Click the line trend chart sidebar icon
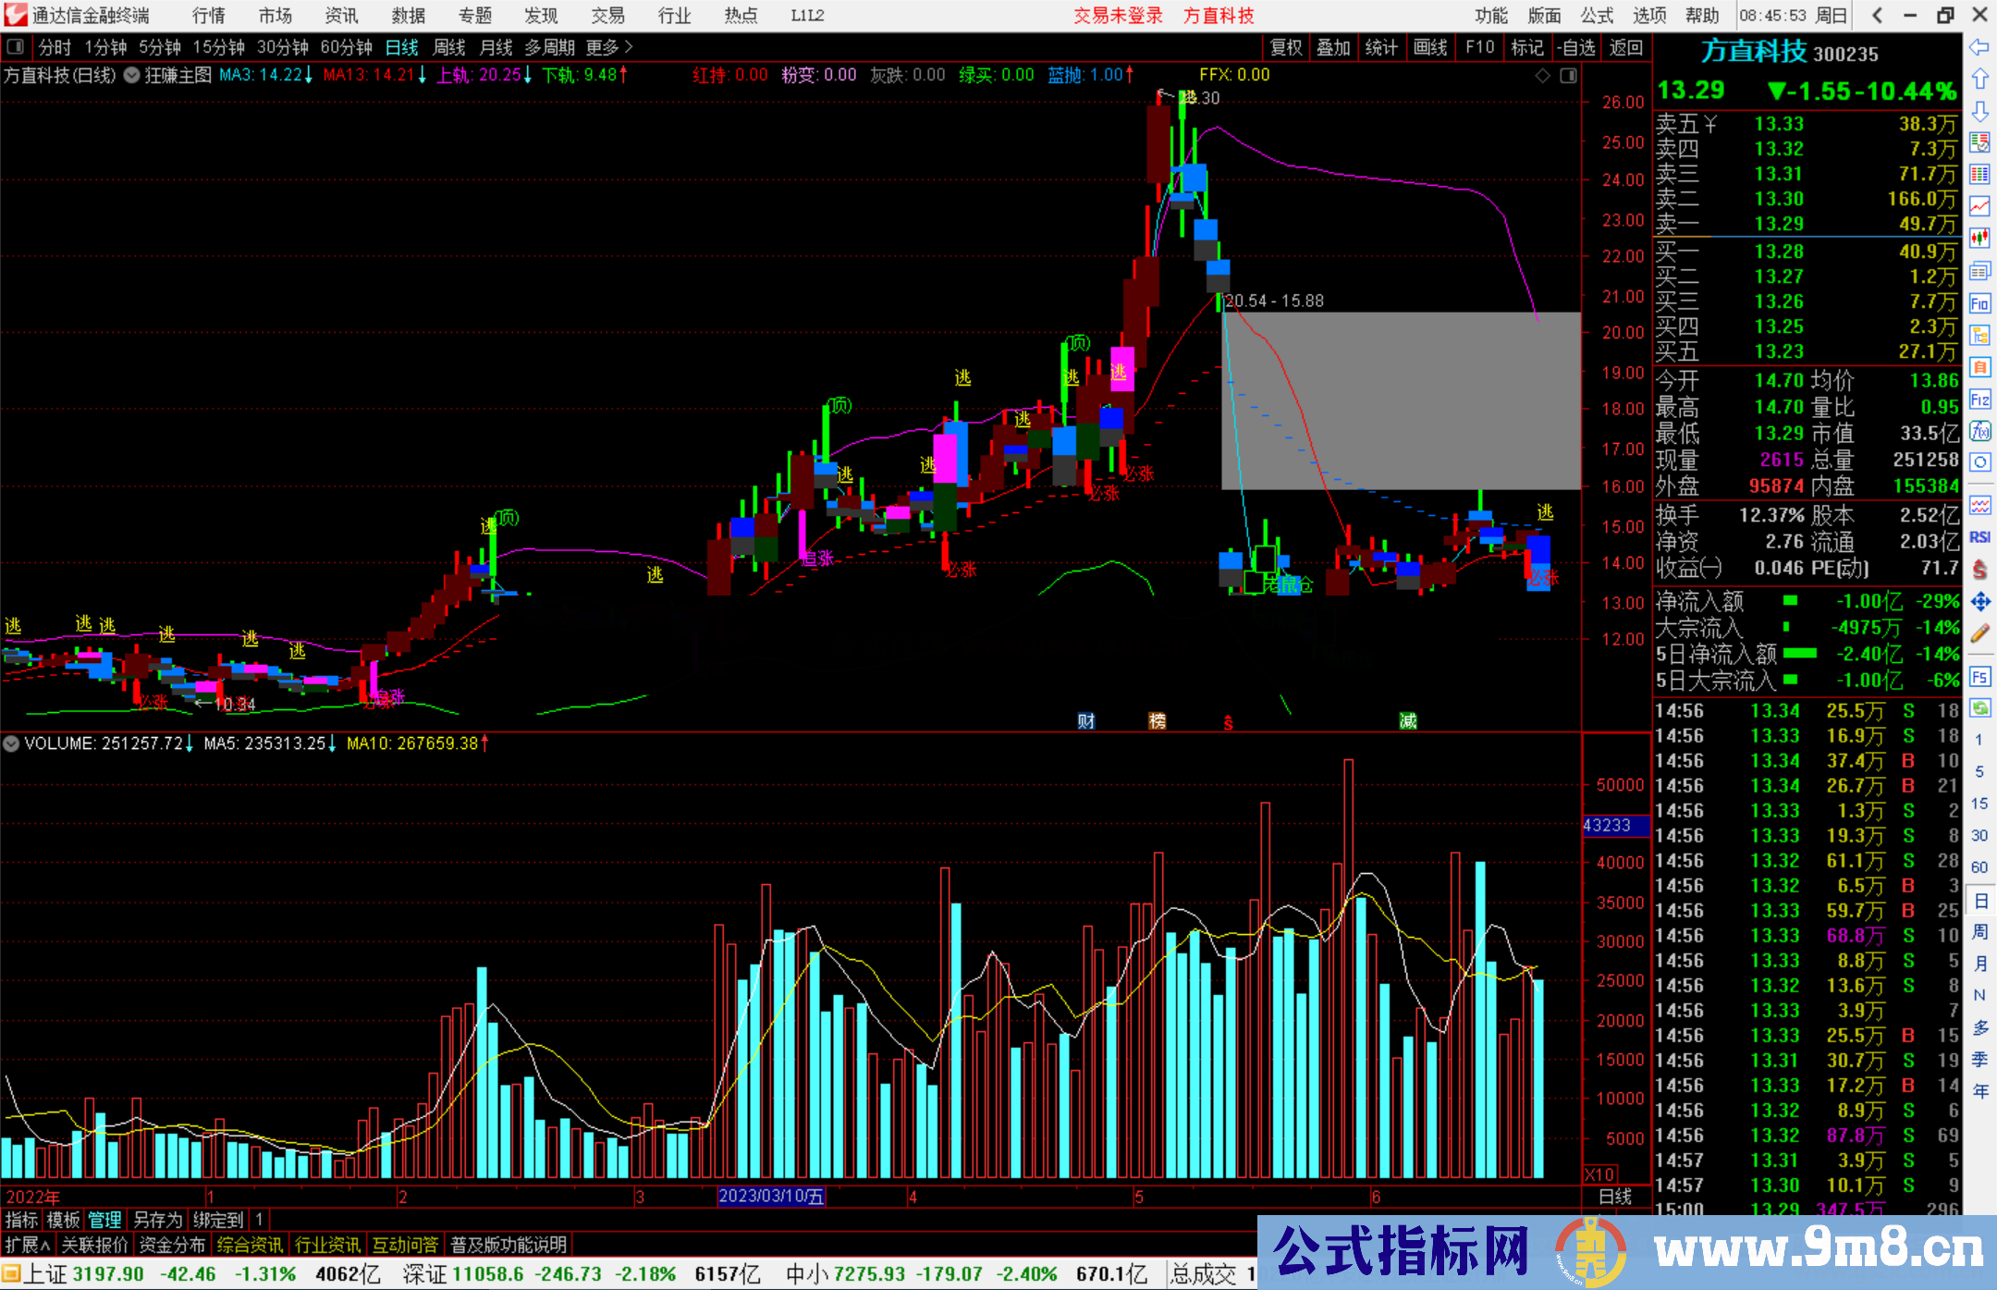The image size is (1997, 1290). pos(1979,205)
